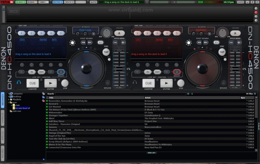Open the left deck Over-Loop effect selector

click(x=85, y=30)
